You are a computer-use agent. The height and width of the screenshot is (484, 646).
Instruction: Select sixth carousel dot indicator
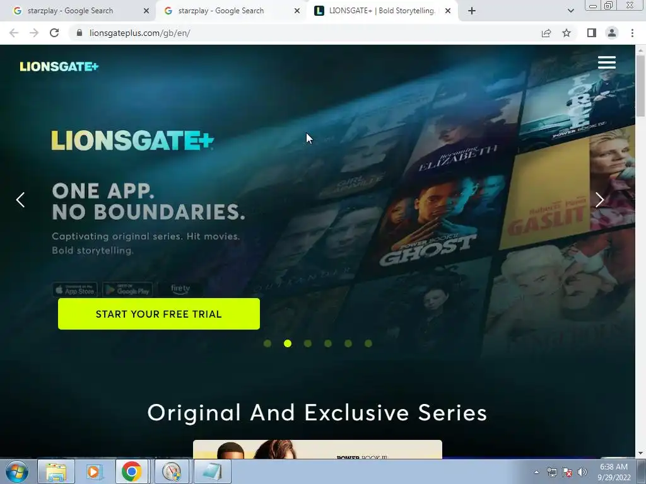click(x=368, y=343)
